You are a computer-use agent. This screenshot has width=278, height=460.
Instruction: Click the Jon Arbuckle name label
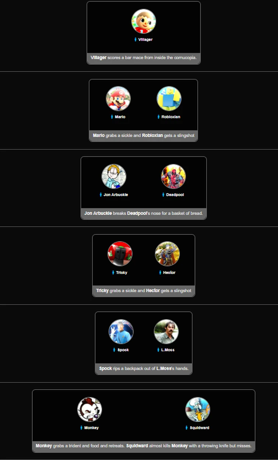[x=116, y=195]
